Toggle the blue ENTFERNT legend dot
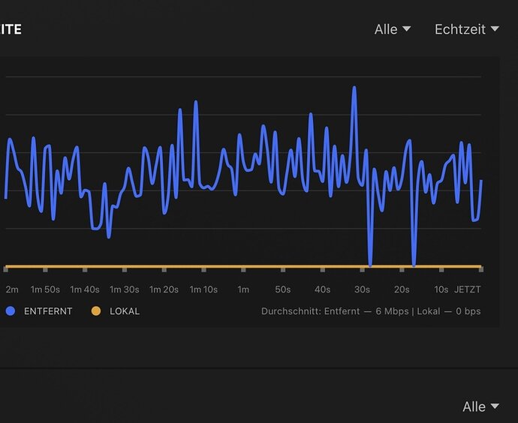Viewport: 518px width, 423px height. point(11,311)
